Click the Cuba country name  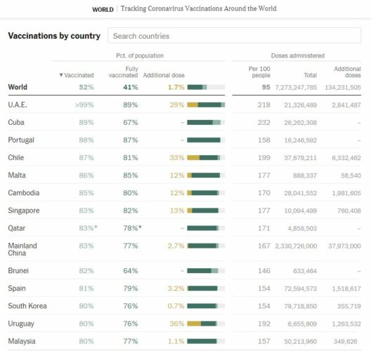point(16,122)
